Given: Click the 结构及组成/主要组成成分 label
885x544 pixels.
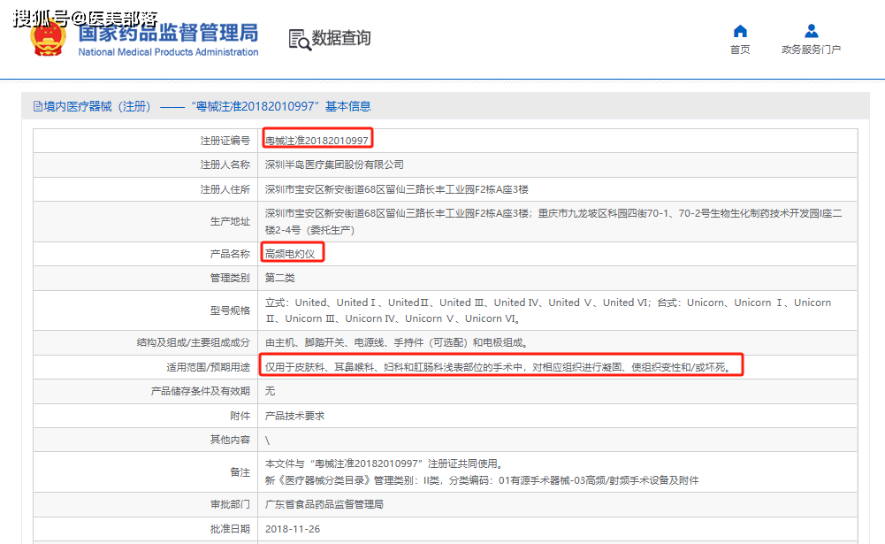Looking at the screenshot, I should 193,342.
